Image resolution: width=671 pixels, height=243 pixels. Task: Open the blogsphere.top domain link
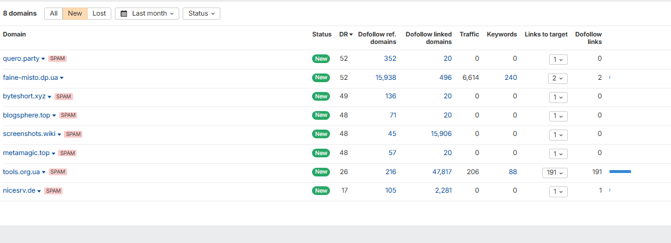point(27,115)
